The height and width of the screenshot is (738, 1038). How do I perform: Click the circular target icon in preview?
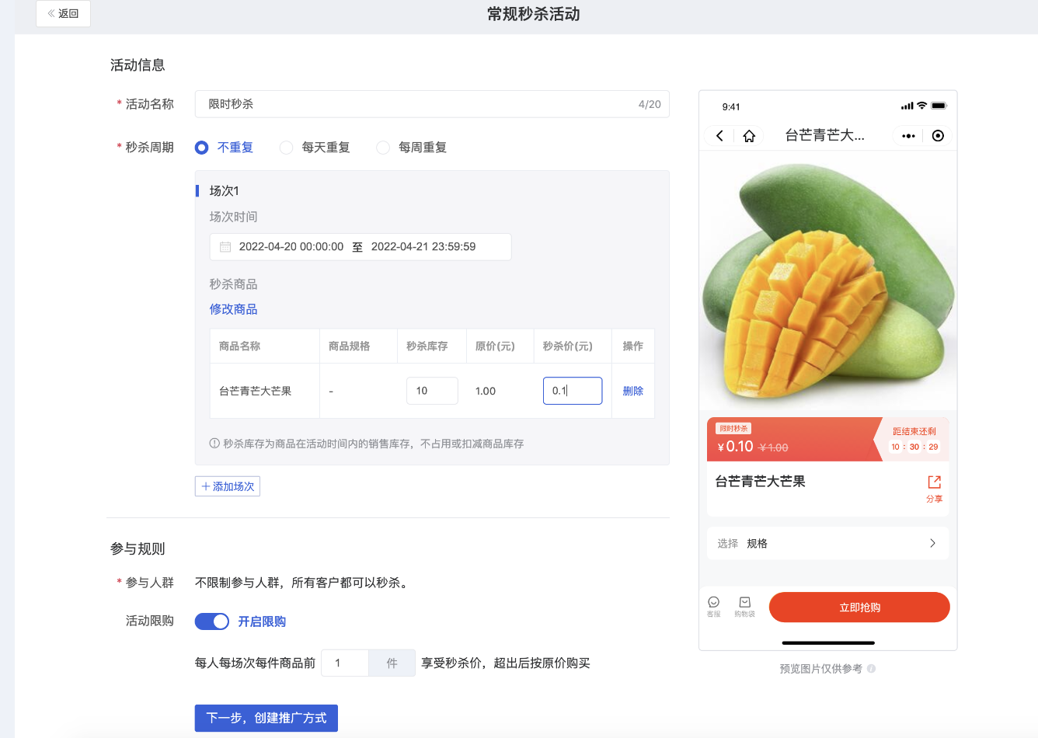click(938, 136)
